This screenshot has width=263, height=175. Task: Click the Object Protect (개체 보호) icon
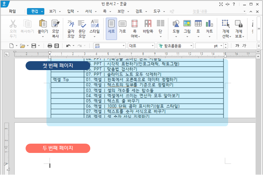[x=239, y=24]
